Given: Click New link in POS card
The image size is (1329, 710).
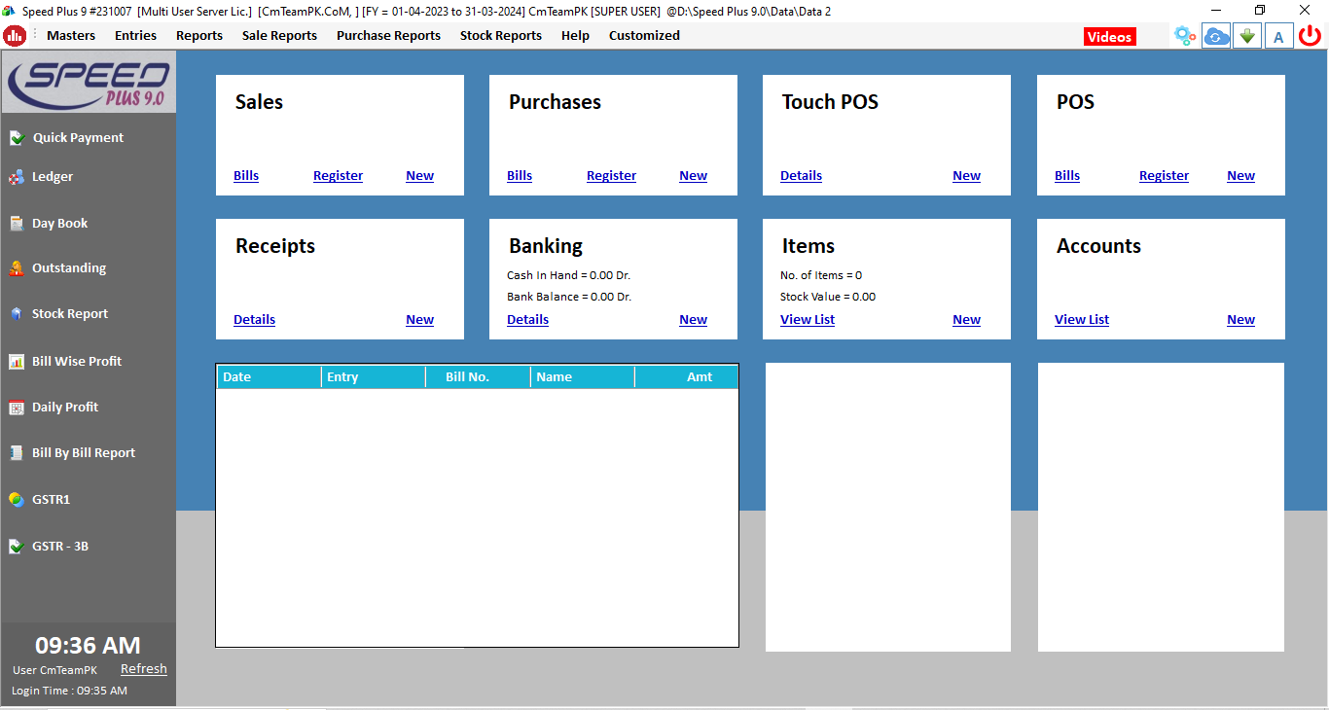Looking at the screenshot, I should click(x=1241, y=176).
